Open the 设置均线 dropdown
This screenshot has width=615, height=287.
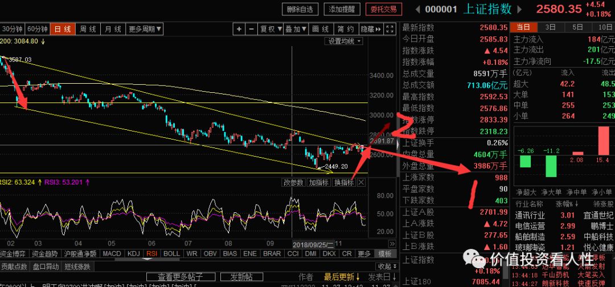[x=343, y=41]
